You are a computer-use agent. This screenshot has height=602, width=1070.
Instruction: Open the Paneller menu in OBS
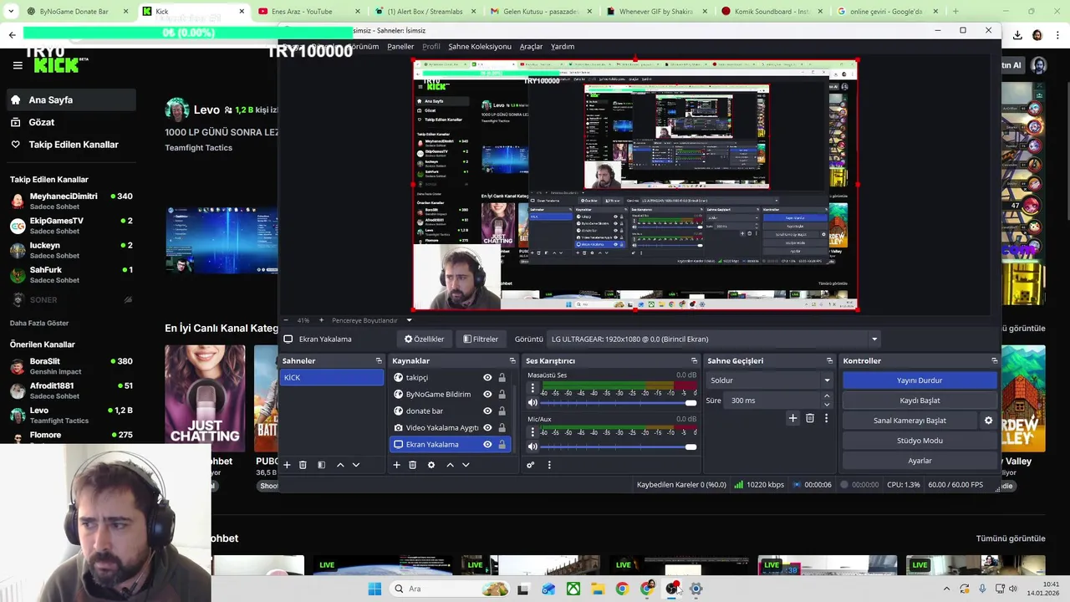click(x=400, y=47)
